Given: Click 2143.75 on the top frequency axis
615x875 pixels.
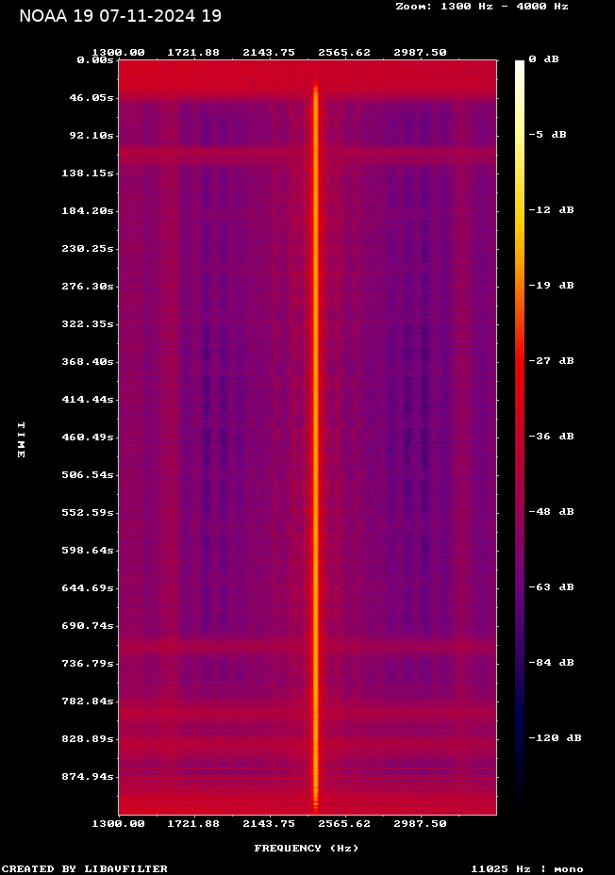Looking at the screenshot, I should pyautogui.click(x=269, y=52).
